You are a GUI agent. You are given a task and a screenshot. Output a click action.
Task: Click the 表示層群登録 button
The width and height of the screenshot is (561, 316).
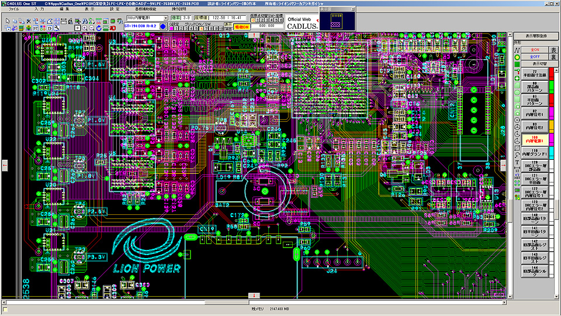pyautogui.click(x=536, y=36)
